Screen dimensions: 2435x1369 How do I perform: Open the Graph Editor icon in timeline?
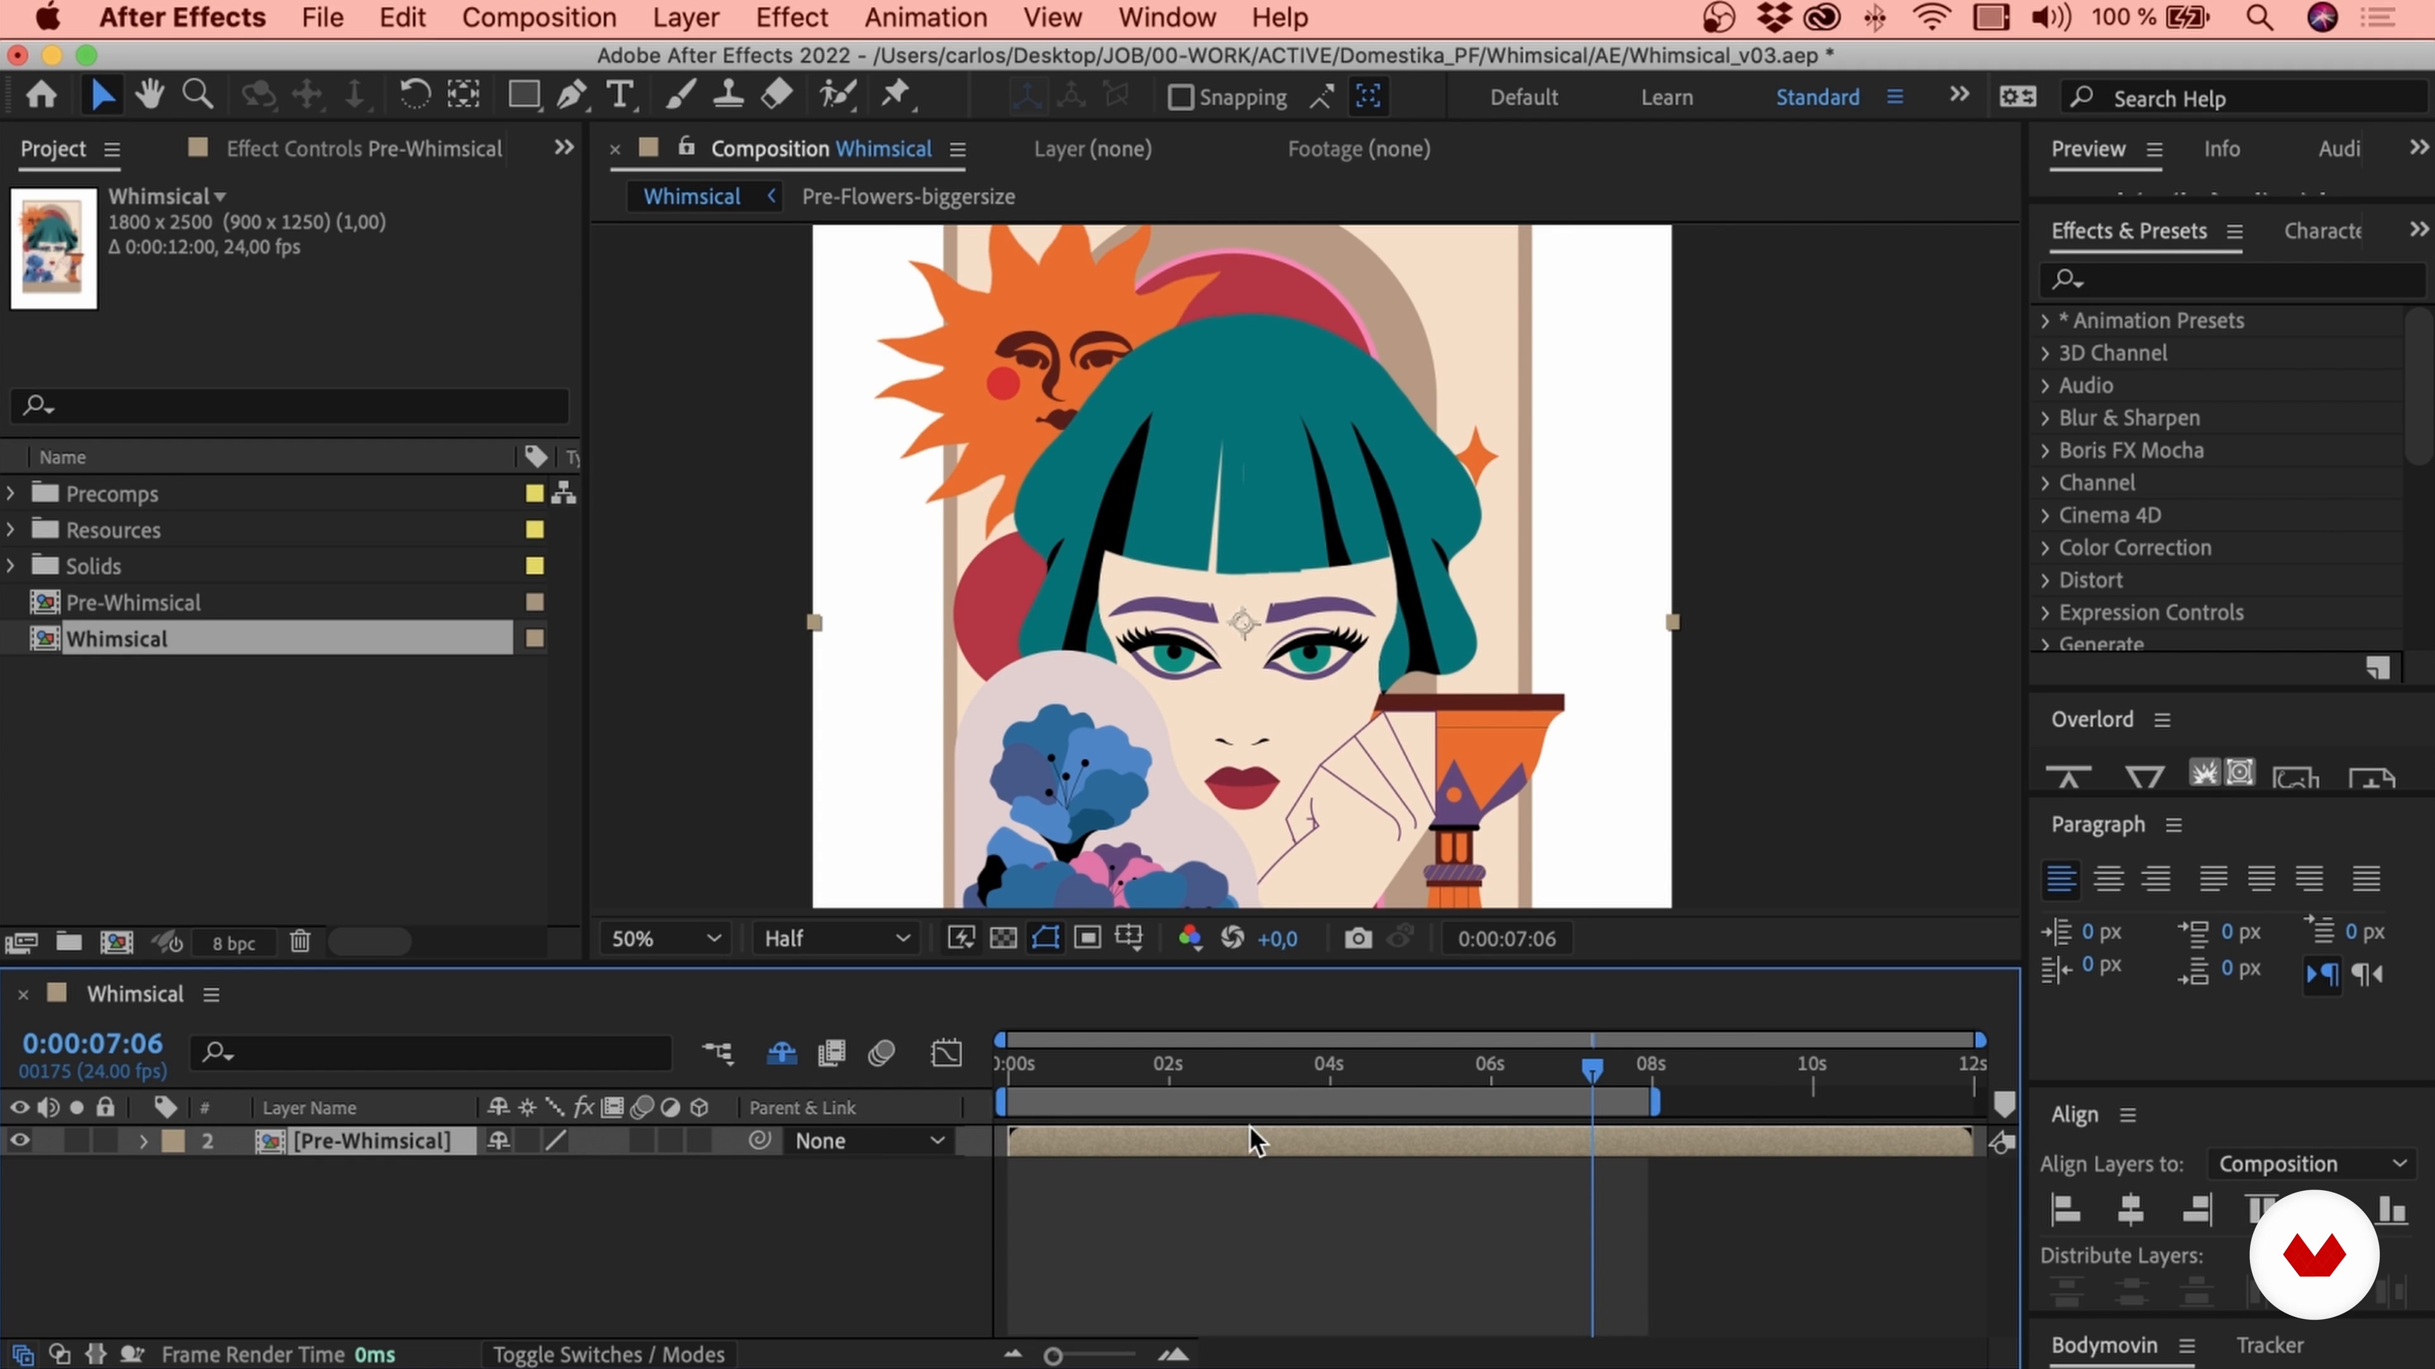946,1053
